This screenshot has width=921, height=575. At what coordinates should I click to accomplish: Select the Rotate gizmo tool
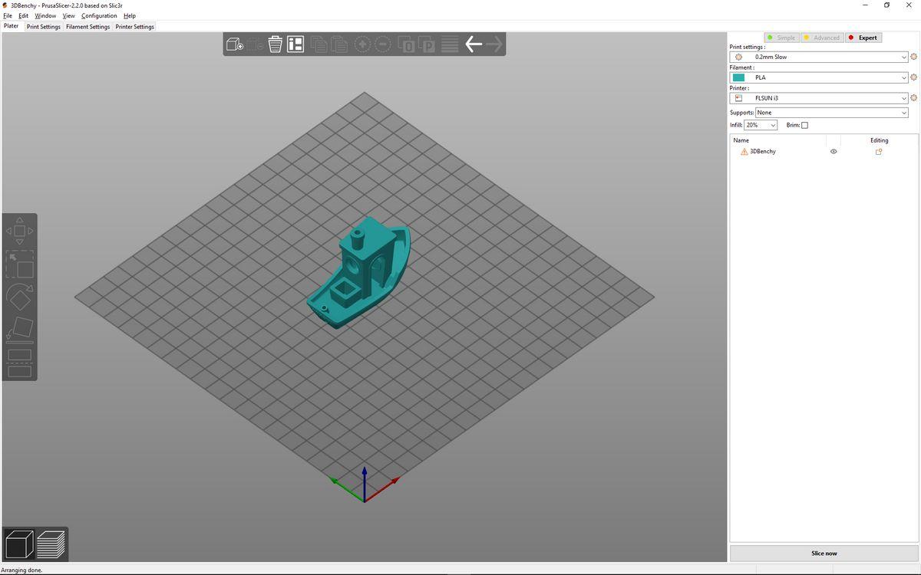click(x=20, y=297)
